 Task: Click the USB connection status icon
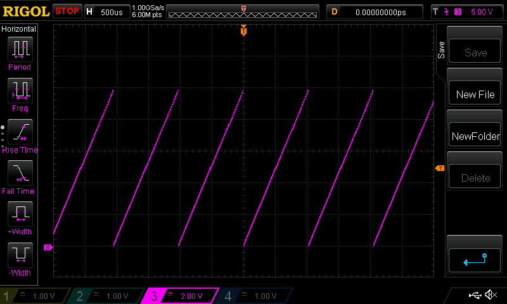[x=475, y=295]
